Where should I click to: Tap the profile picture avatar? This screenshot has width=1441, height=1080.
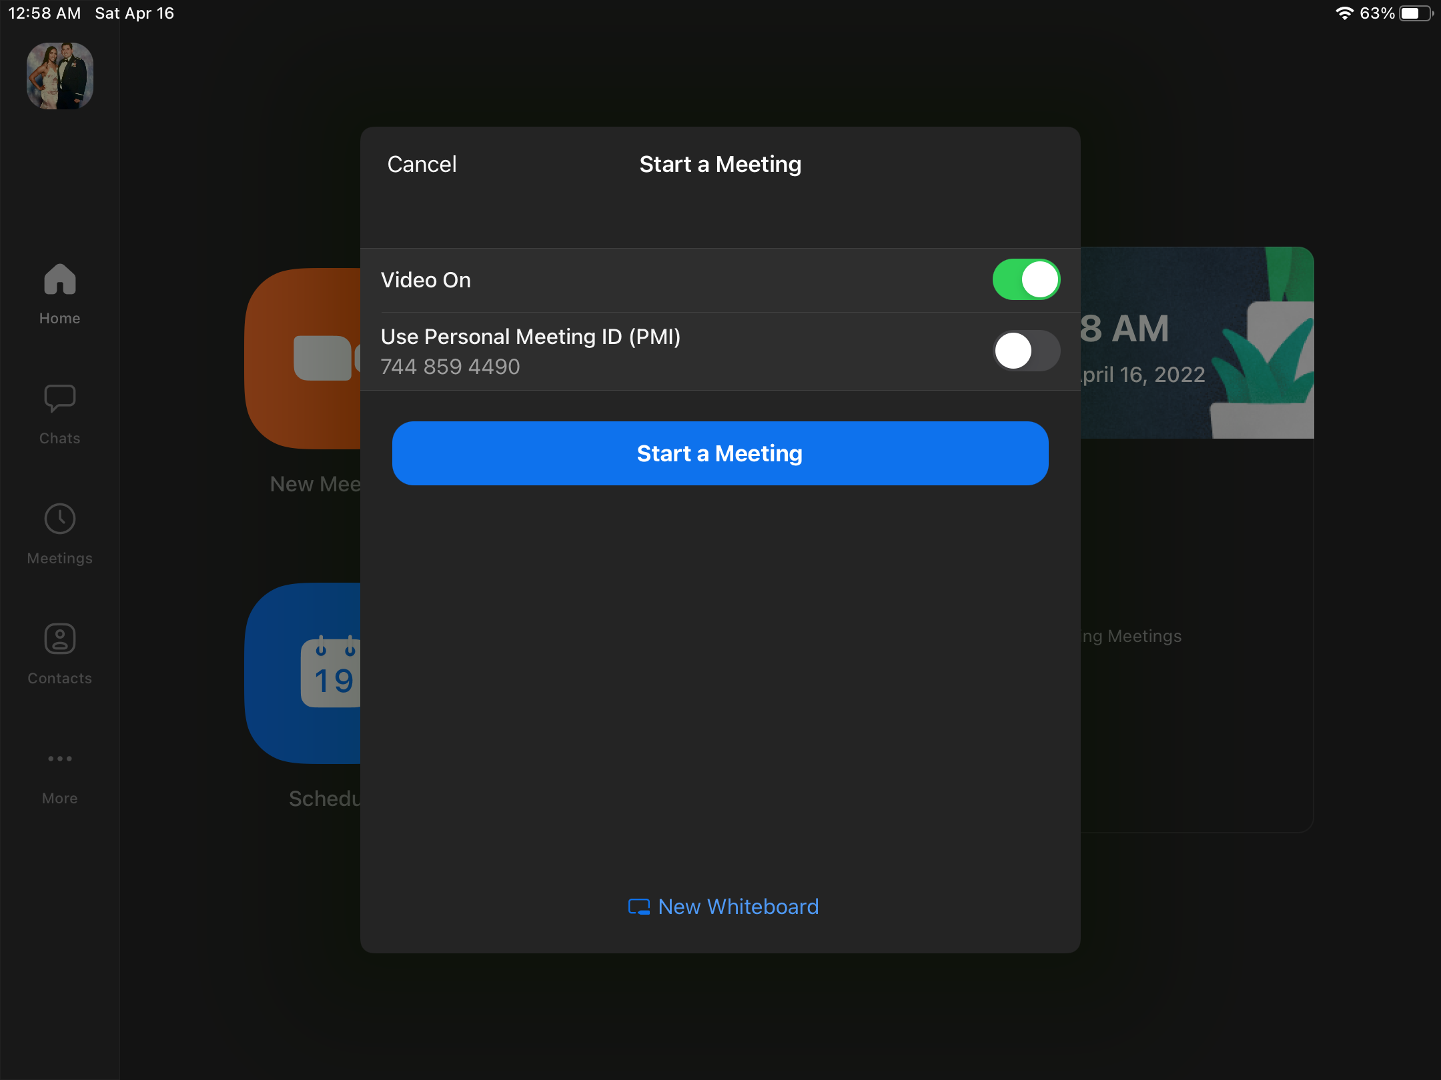coord(60,76)
